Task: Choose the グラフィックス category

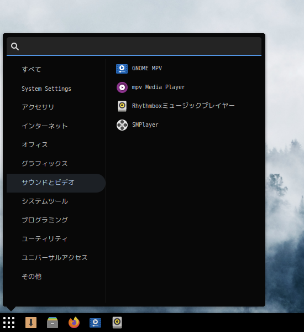Action: [45, 163]
